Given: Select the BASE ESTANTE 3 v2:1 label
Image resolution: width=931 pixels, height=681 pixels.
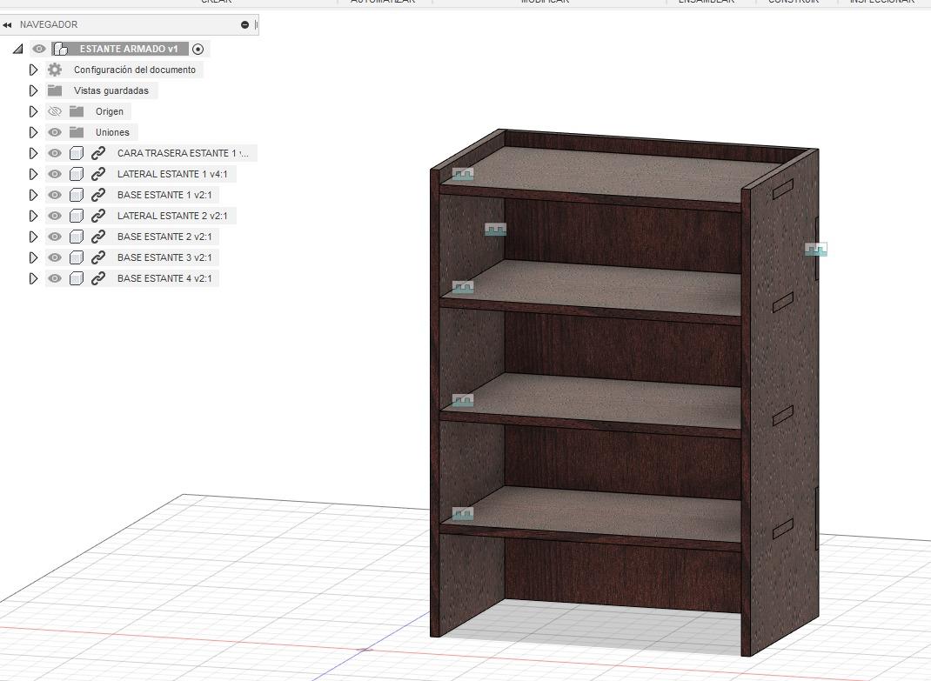Looking at the screenshot, I should point(164,257).
